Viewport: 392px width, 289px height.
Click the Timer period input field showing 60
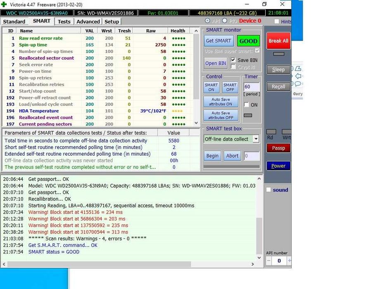[x=252, y=87]
